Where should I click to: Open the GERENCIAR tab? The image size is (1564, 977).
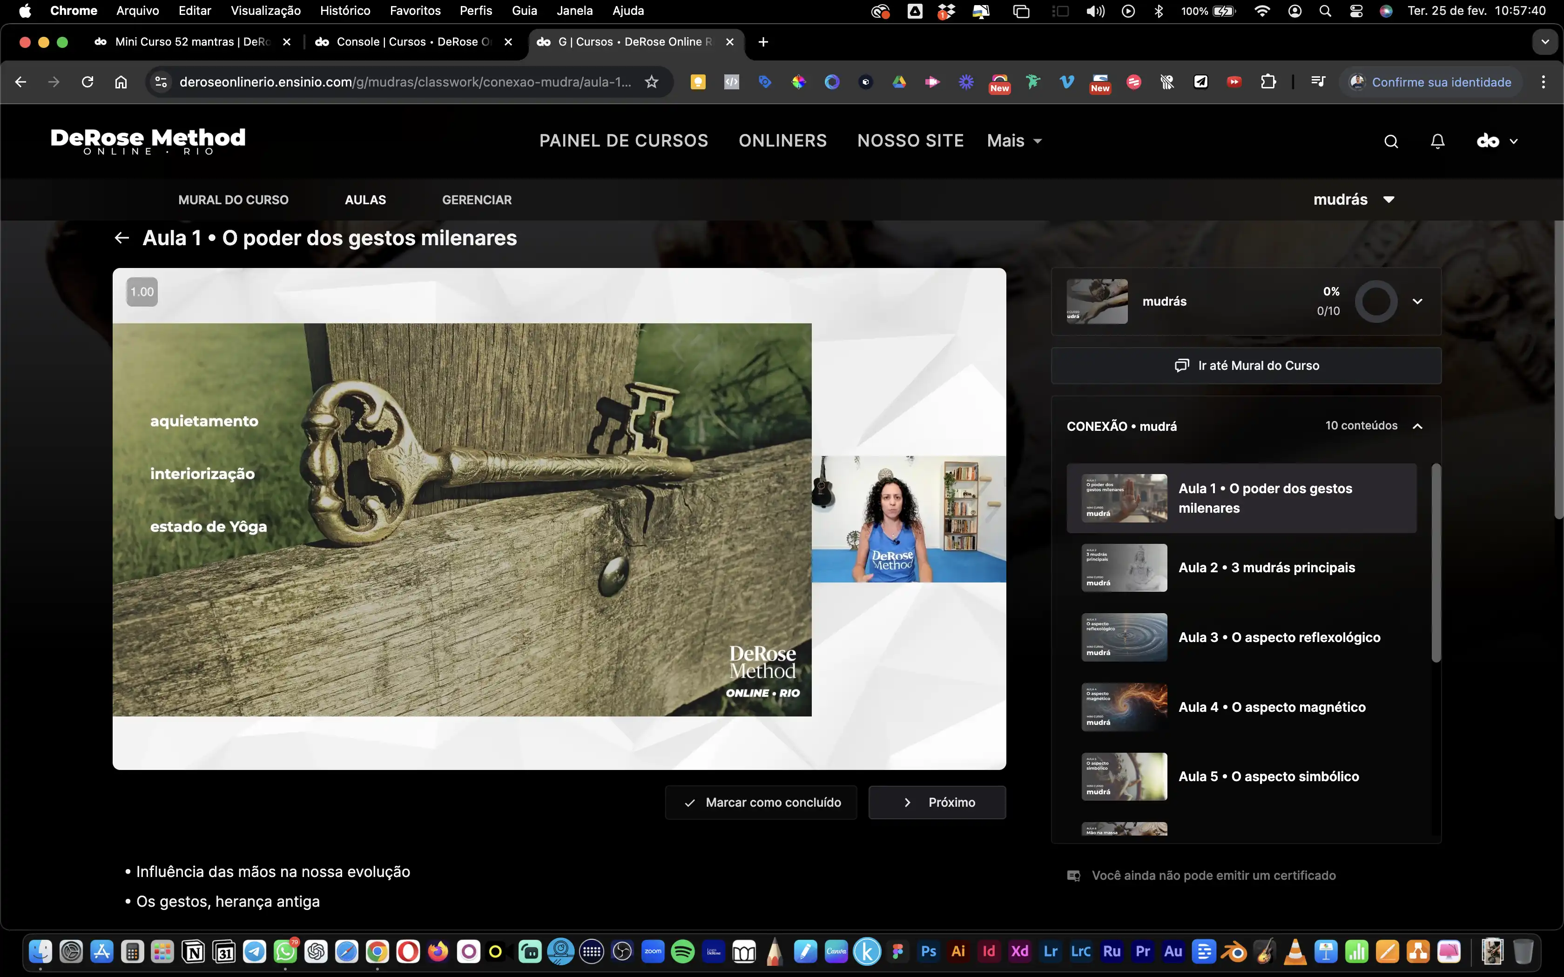[x=476, y=200]
